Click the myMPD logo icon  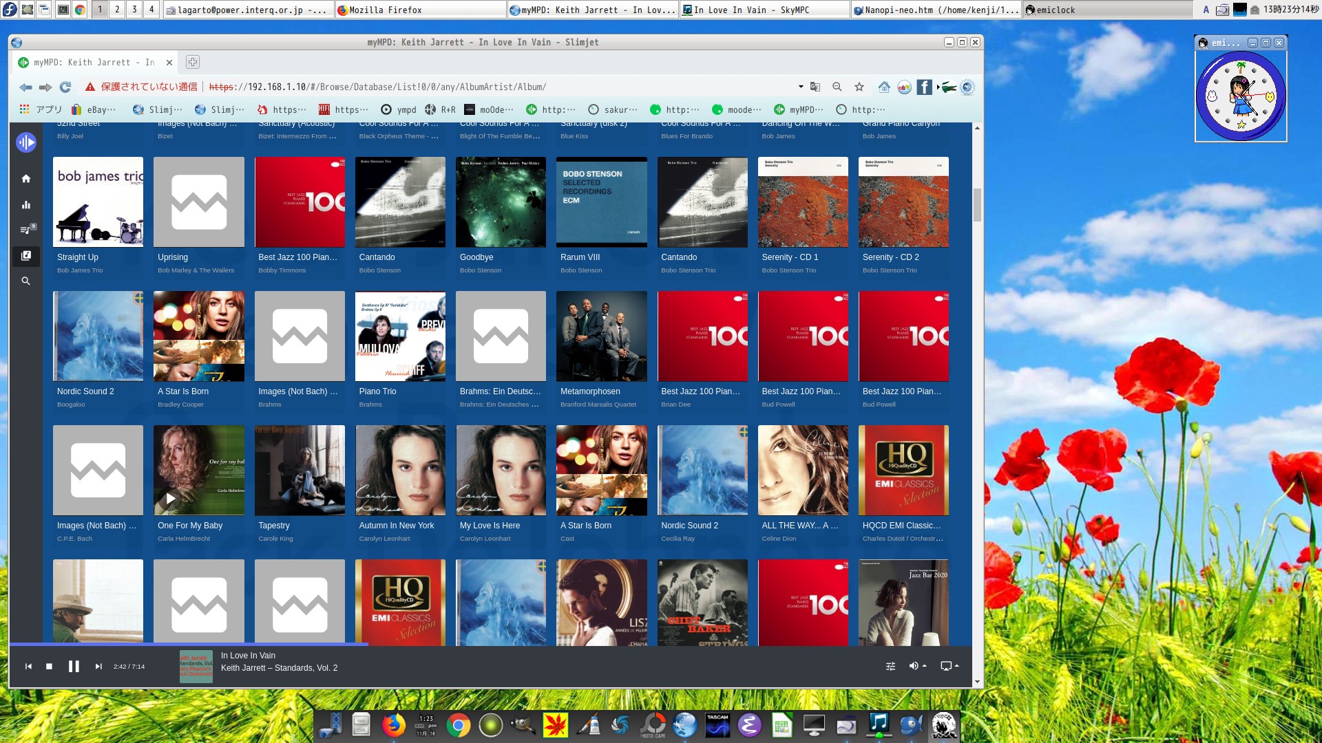(26, 142)
